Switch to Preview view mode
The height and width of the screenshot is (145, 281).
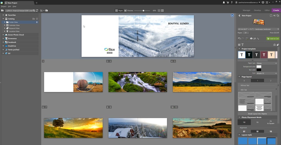point(129,10)
